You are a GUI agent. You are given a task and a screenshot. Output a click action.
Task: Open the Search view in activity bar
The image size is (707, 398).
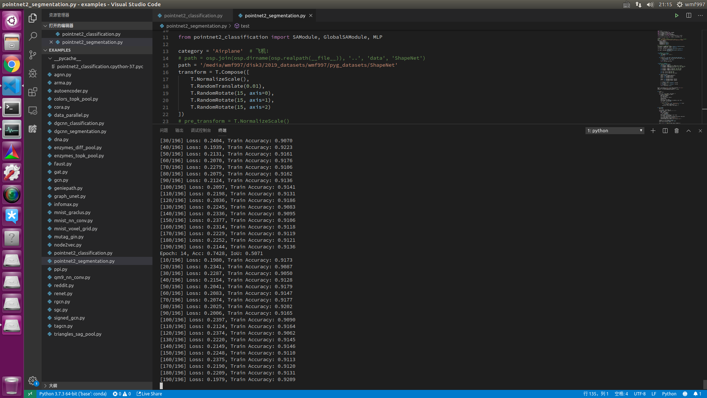(33, 36)
